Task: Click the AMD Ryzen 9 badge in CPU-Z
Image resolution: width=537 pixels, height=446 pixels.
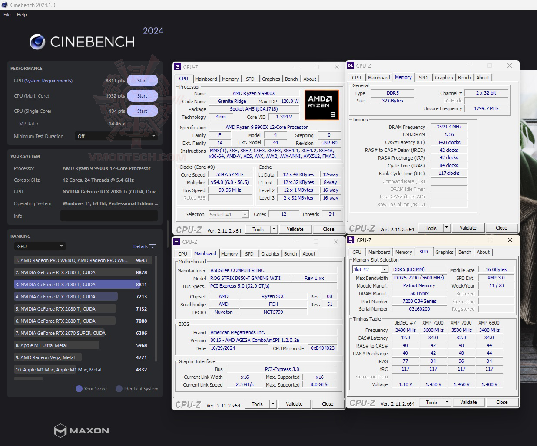Action: point(322,105)
